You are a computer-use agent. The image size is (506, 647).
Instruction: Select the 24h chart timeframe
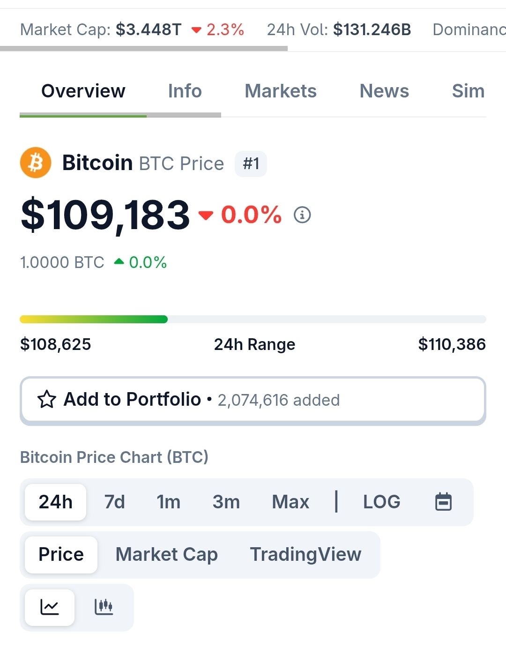coord(55,502)
